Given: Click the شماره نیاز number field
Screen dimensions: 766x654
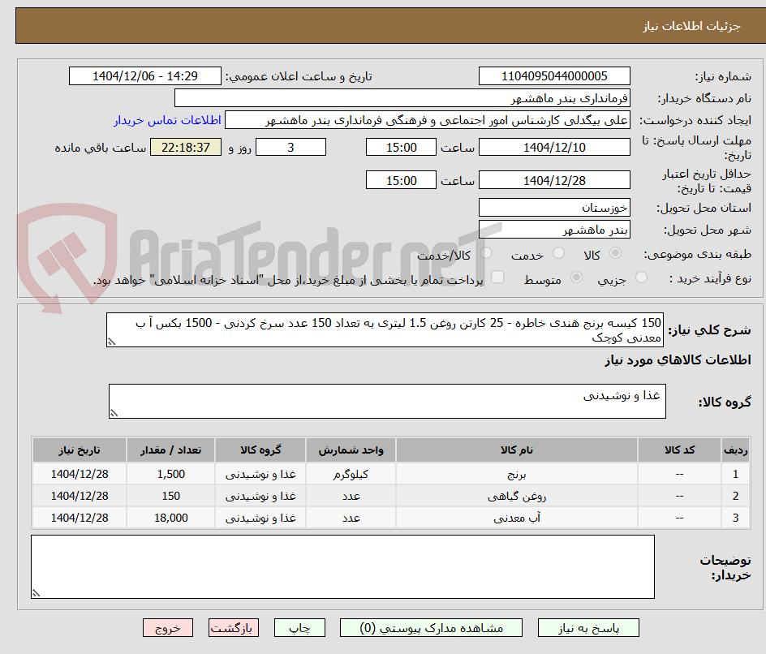Looking at the screenshot, I should pos(554,76).
